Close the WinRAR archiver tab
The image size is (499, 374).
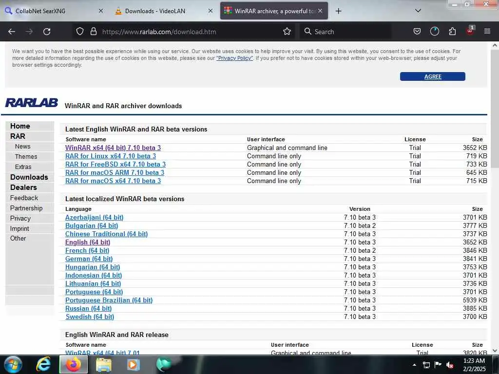click(320, 11)
